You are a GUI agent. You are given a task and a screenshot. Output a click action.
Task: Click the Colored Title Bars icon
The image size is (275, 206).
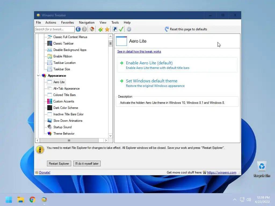tap(50, 95)
